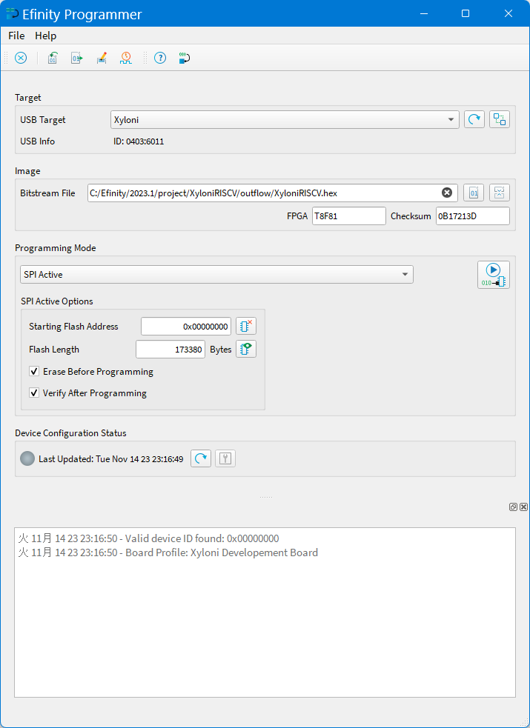Click the JTAG chain icon beside USB Target refresh
Viewport: 530px width, 728px height.
click(500, 119)
